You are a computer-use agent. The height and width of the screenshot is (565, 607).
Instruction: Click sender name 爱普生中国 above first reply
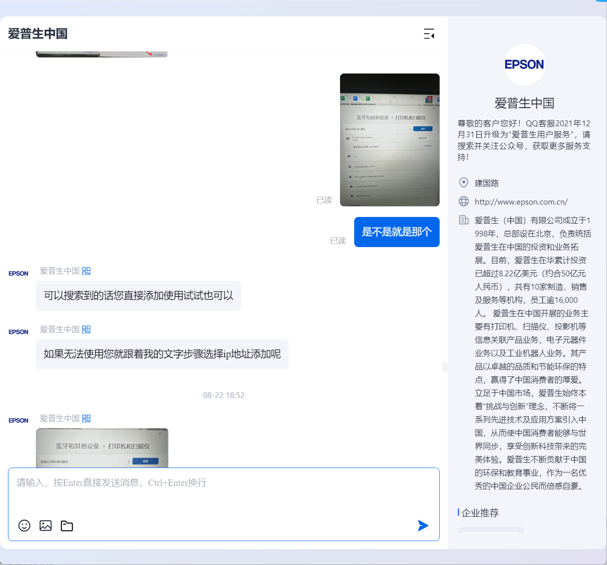(60, 271)
